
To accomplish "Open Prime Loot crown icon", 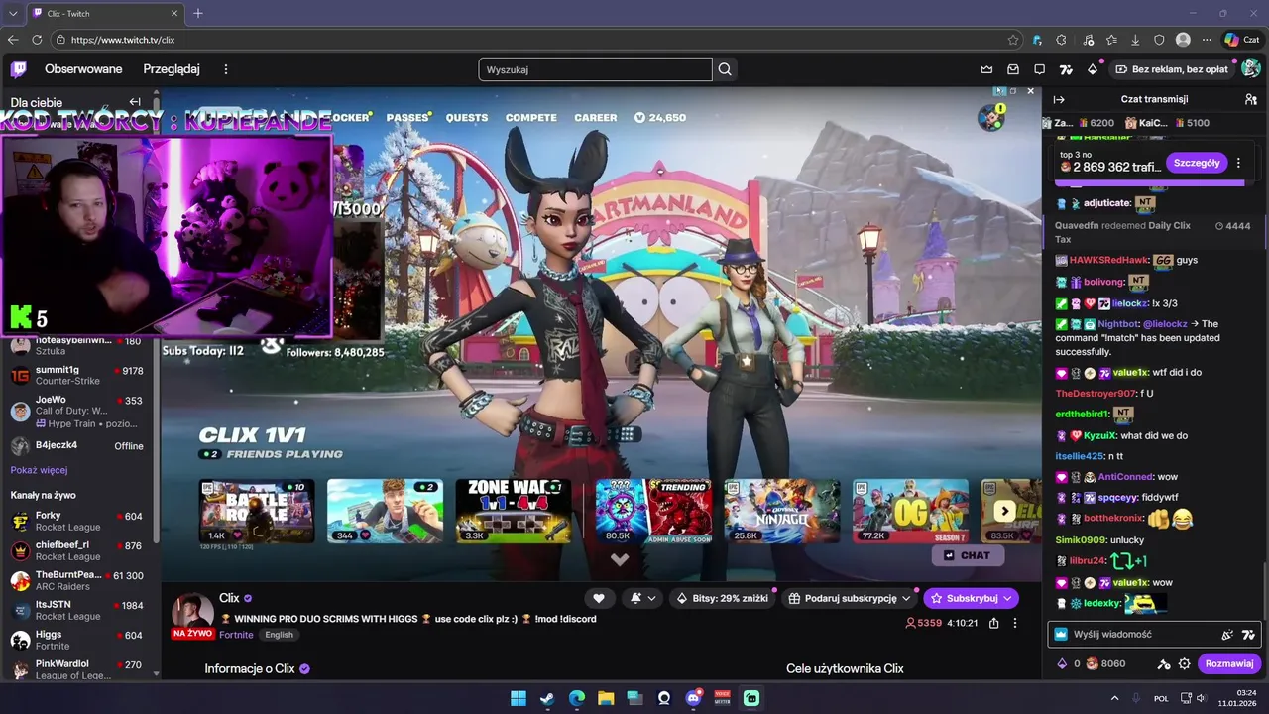I will pos(986,69).
